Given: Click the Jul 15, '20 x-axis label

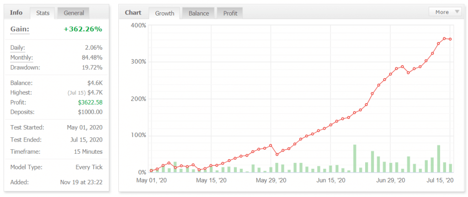Looking at the screenshot, I should (441, 180).
